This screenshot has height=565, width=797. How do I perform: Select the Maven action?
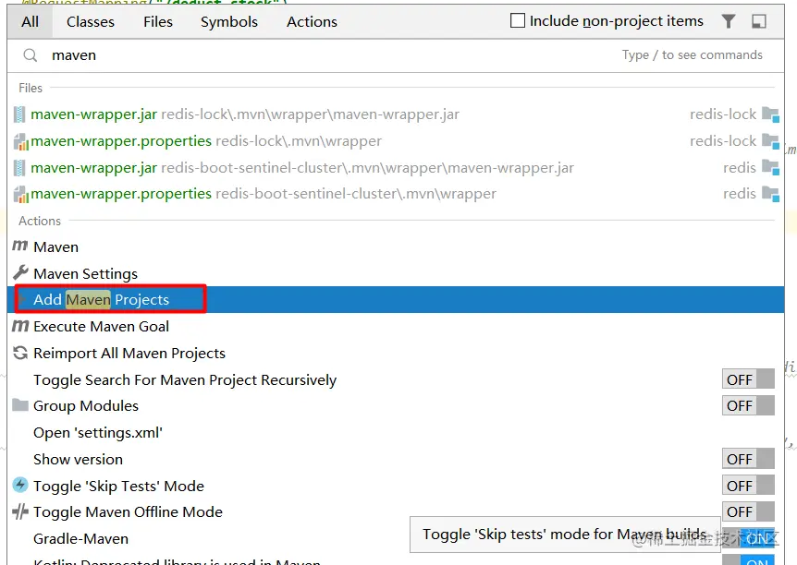[x=396, y=247]
